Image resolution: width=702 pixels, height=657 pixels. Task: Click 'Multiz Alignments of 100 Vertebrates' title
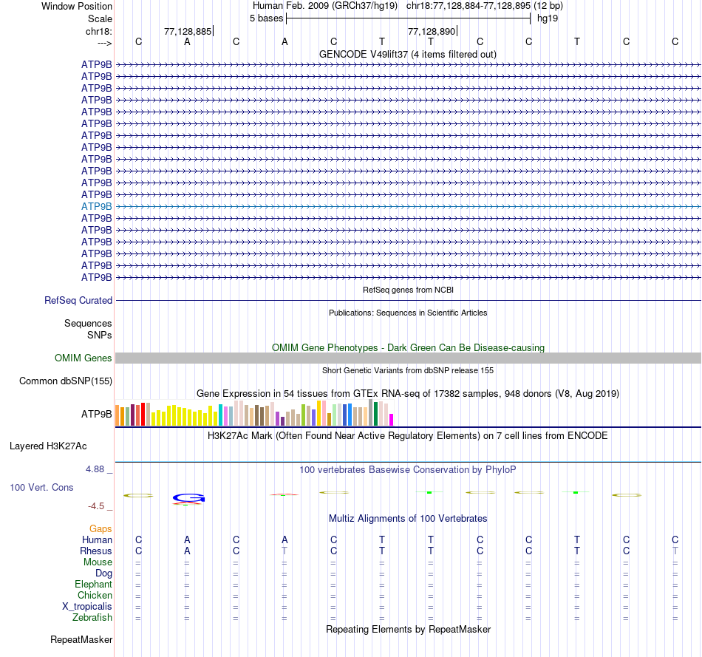pyautogui.click(x=408, y=519)
